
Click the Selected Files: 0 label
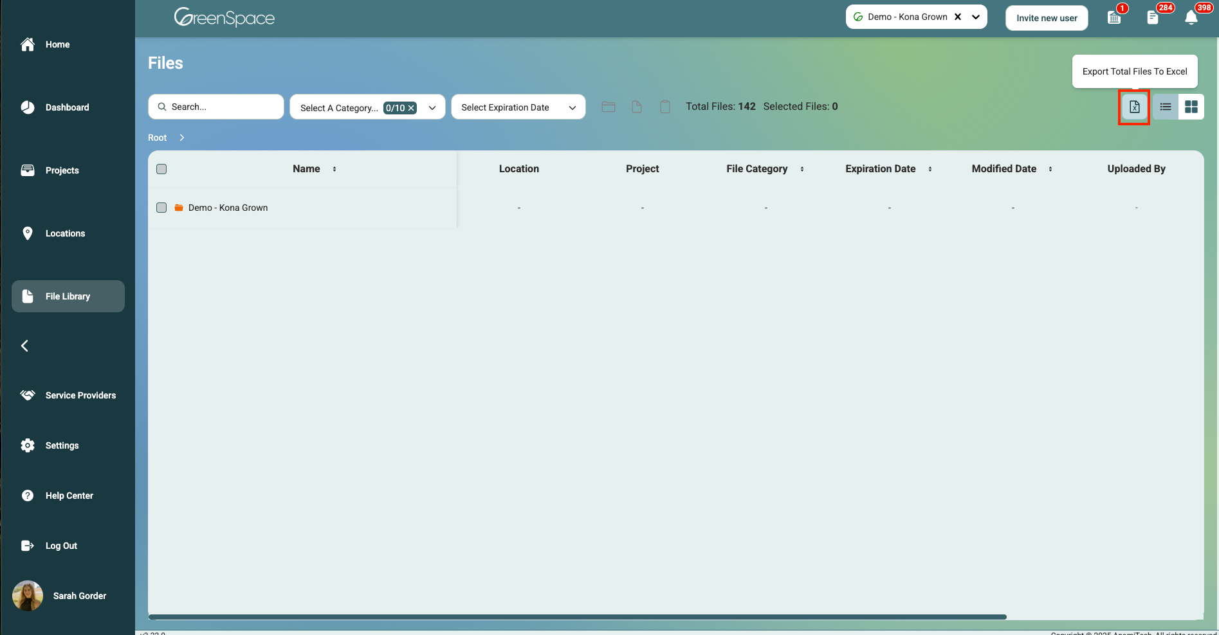click(x=801, y=107)
